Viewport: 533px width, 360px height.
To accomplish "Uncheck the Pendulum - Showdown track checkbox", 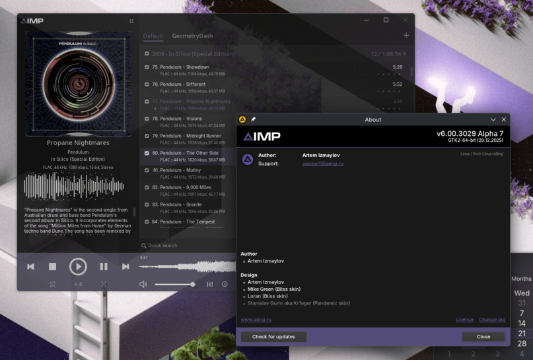I will tap(147, 67).
